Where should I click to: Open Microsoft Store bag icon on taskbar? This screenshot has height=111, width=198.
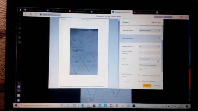pyautogui.click(x=94, y=105)
